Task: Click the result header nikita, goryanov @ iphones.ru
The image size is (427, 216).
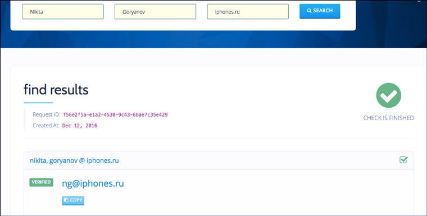Action: pos(74,160)
